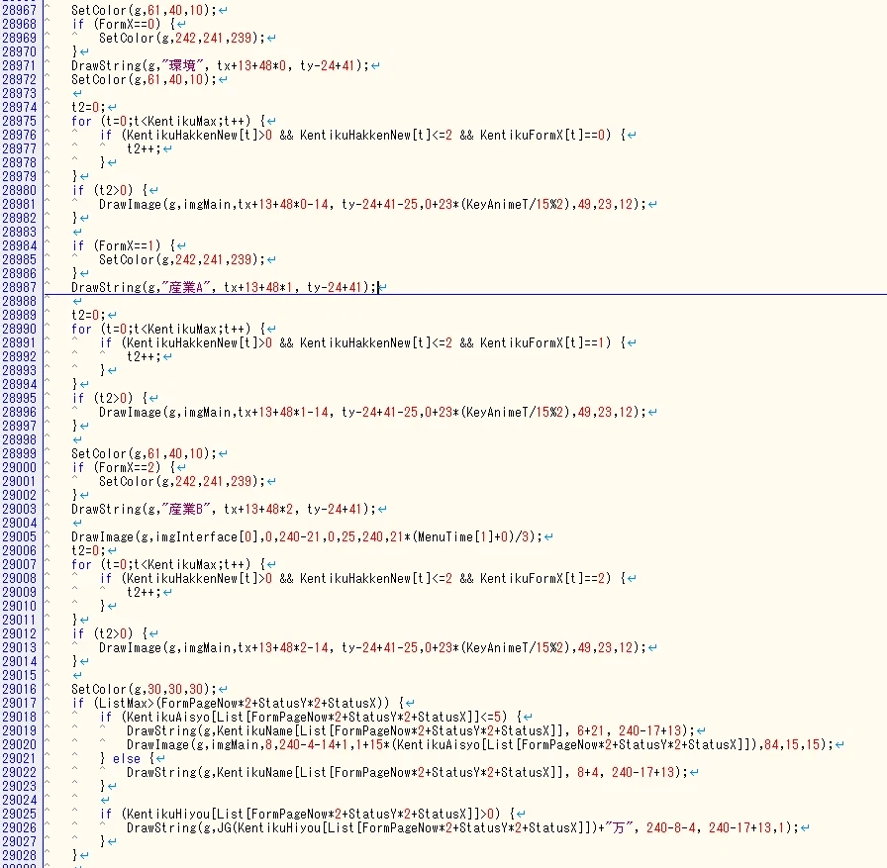This screenshot has width=887, height=868.
Task: Click the "万" string on line 29026
Action: [619, 827]
